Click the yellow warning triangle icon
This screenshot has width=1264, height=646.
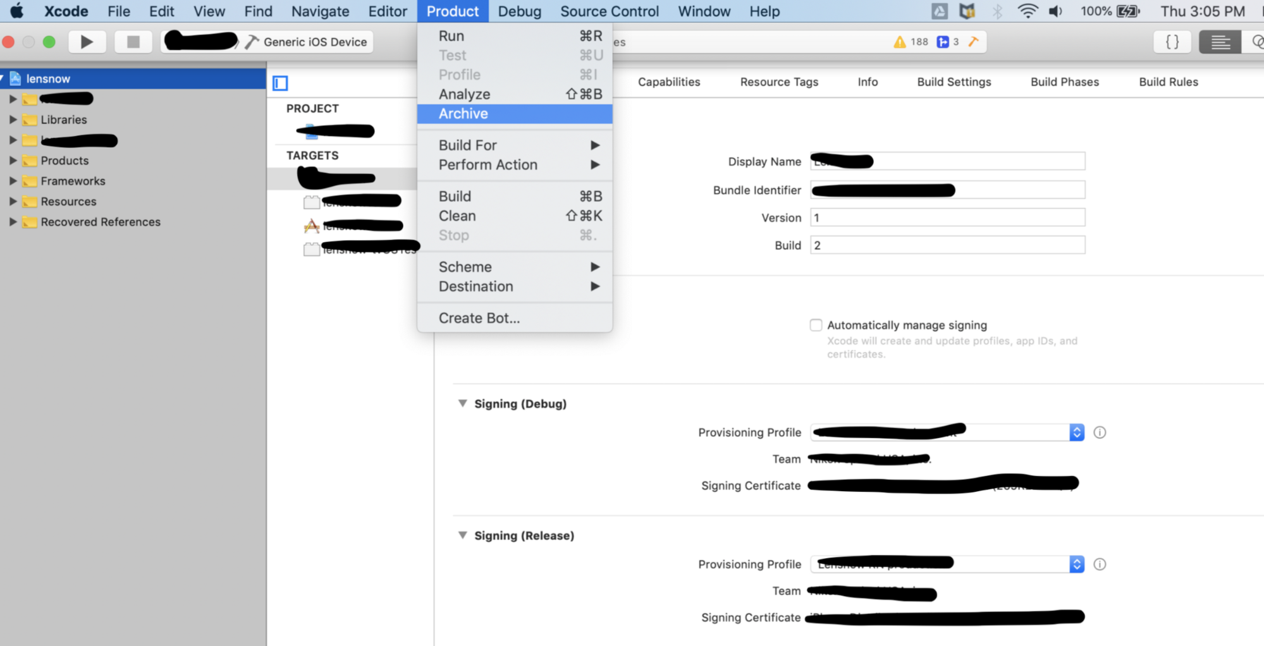(x=899, y=42)
